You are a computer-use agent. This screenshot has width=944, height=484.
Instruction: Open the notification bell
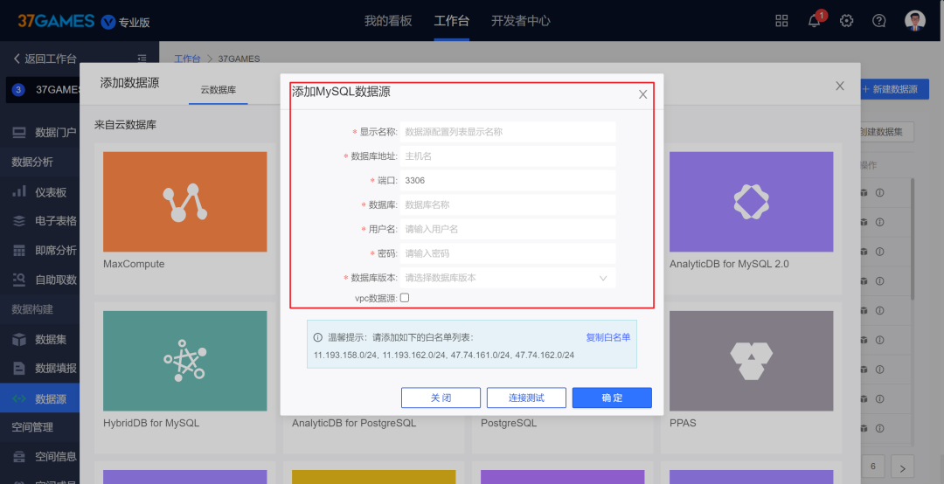(x=815, y=20)
